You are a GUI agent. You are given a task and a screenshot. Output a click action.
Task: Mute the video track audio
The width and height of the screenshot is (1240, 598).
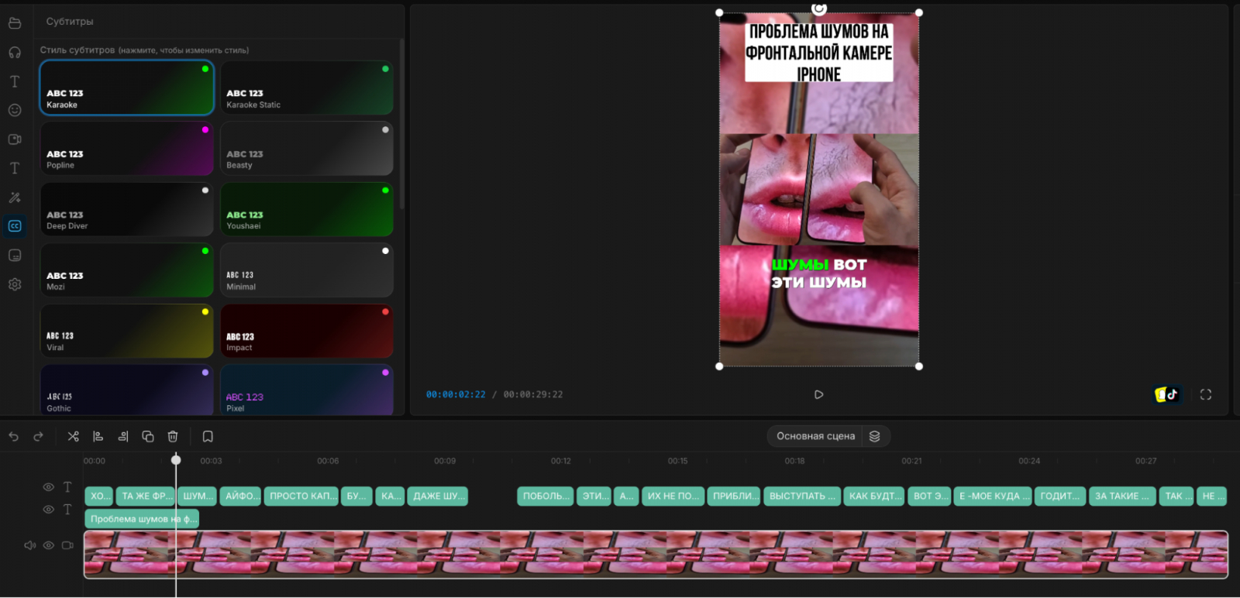click(x=29, y=545)
